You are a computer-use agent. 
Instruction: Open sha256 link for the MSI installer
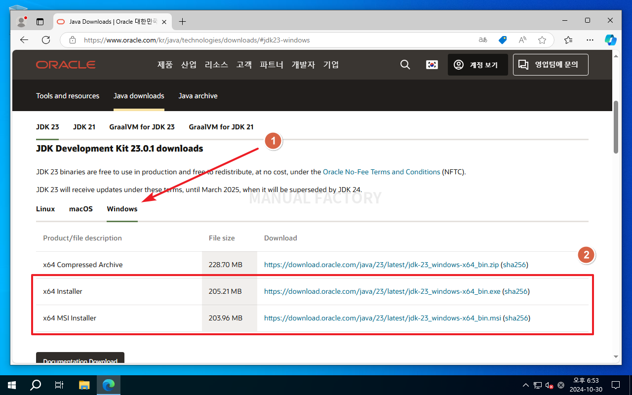tap(516, 318)
